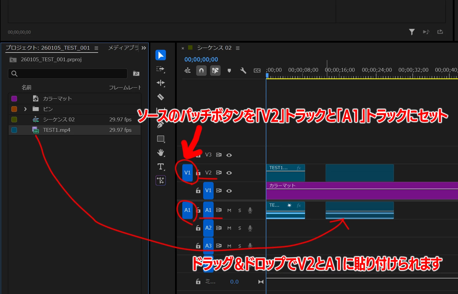Select the generative extend tool icon
This screenshot has width=458, height=294.
pos(161,181)
